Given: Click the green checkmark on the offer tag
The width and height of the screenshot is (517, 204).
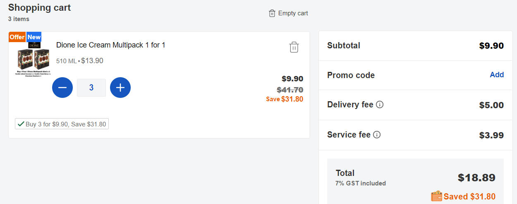Looking at the screenshot, I should click(21, 124).
